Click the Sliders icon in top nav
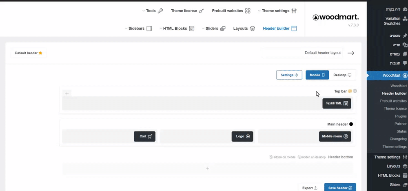 tap(223, 28)
